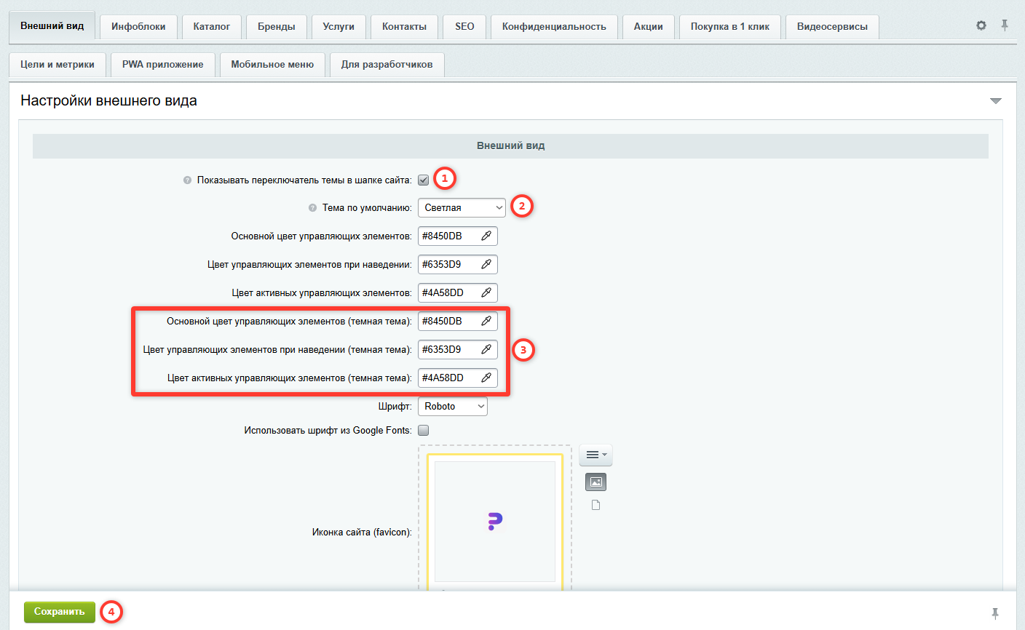Open the PWA приложение tab

(x=162, y=64)
